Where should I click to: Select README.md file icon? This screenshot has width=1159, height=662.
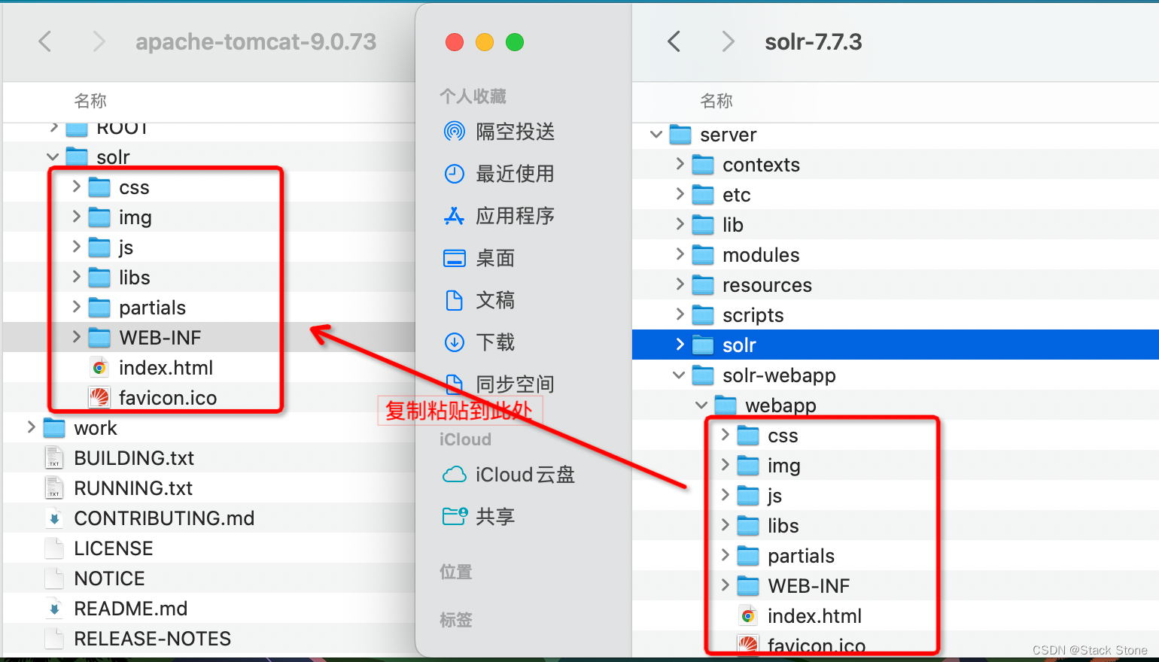pos(54,609)
